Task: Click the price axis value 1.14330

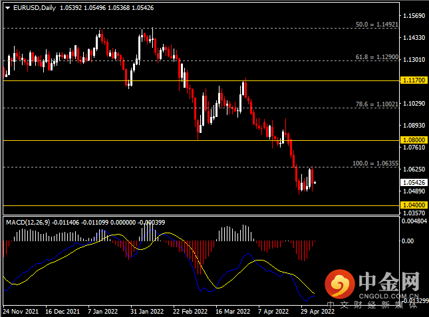Action: 414,38
